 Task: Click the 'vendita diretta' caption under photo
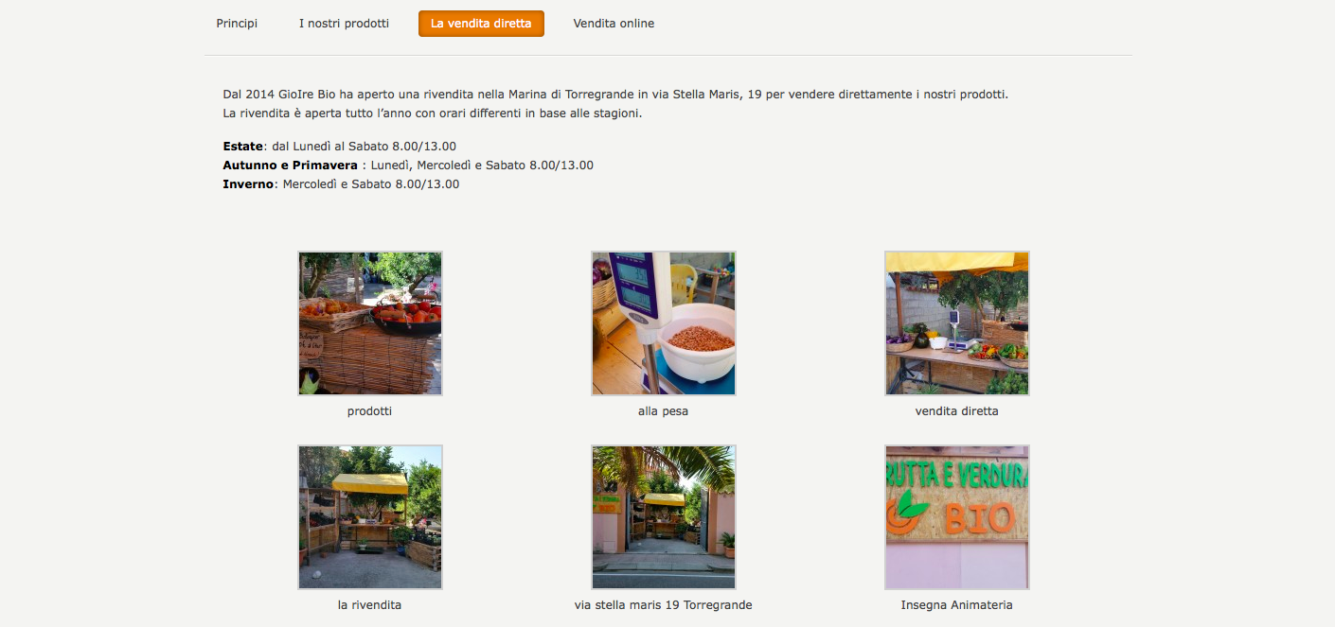pyautogui.click(x=956, y=411)
